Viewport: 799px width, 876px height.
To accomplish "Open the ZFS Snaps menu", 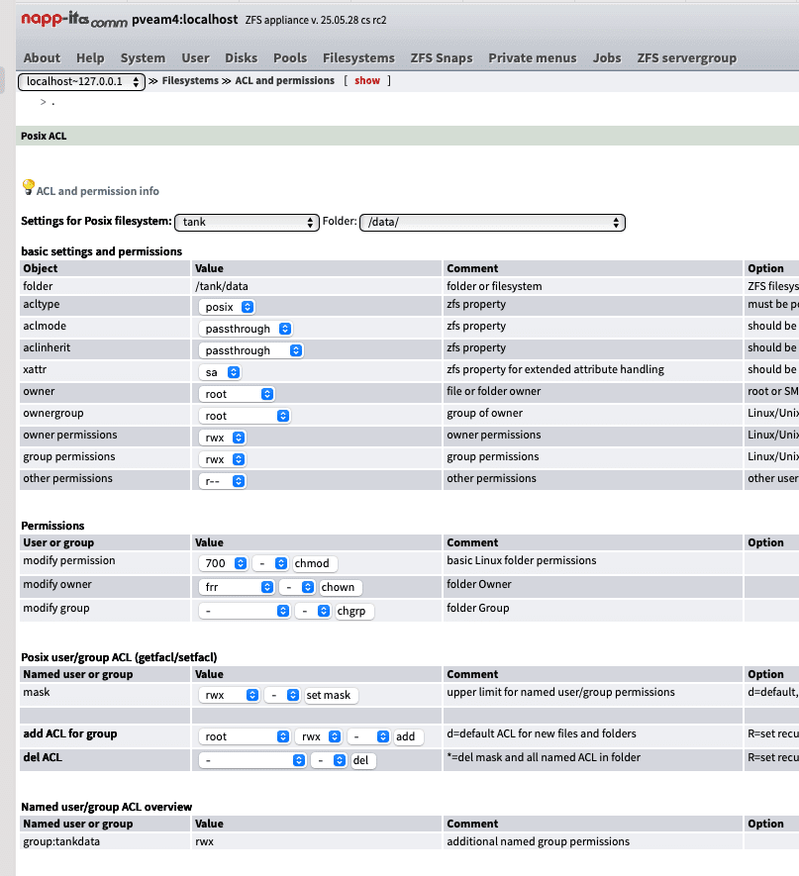I will coord(442,57).
